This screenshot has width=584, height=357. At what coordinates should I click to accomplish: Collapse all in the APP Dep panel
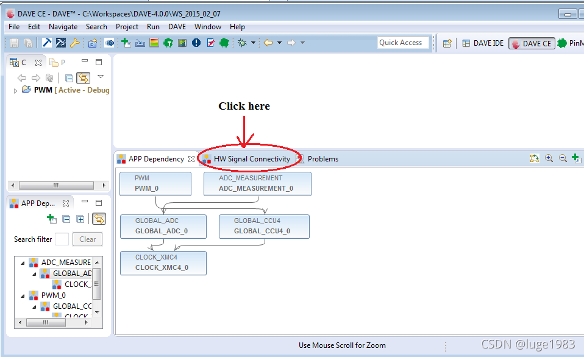pyautogui.click(x=66, y=219)
